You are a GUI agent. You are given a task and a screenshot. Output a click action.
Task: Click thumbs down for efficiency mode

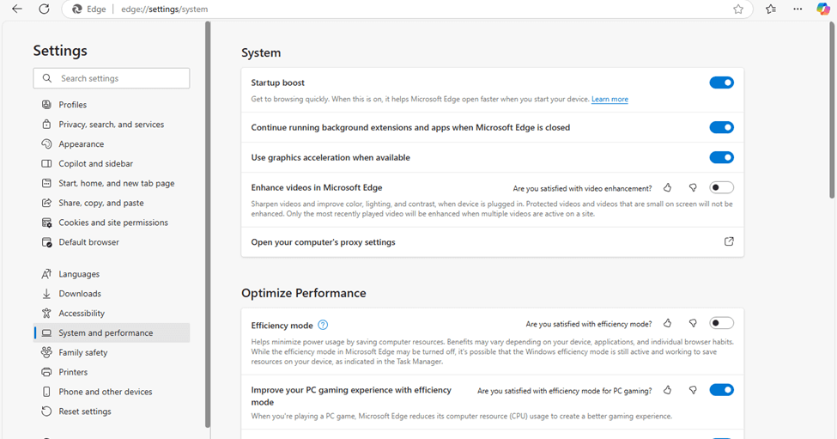point(693,324)
